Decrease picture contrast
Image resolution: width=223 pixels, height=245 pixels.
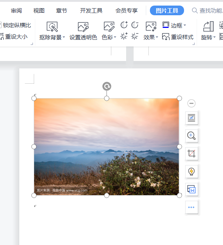[x=135, y=25]
